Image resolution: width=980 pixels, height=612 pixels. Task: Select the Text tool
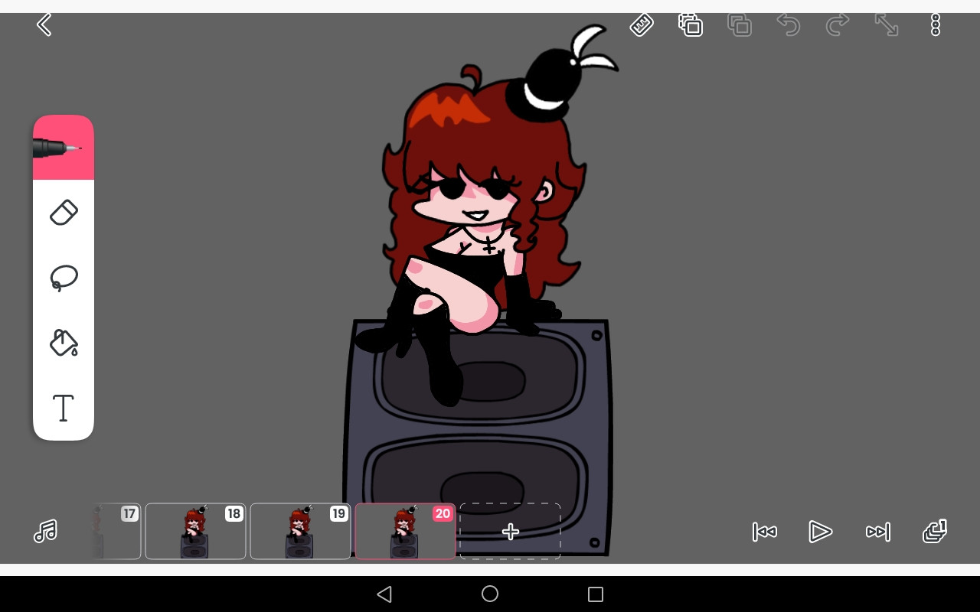64,409
